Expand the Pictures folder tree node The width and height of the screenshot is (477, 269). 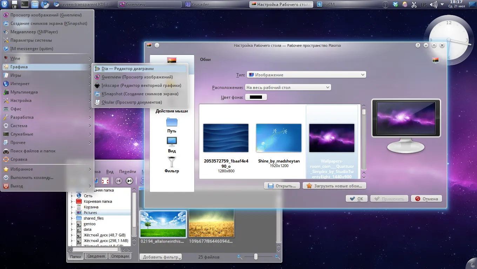pyautogui.click(x=72, y=213)
